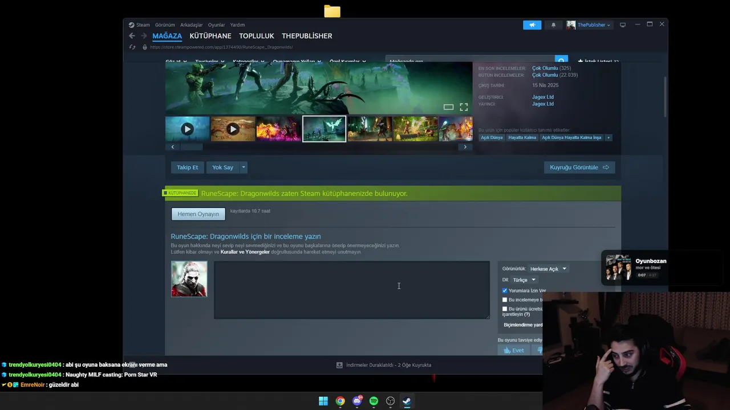Play the second trailer video thumbnail
730x410 pixels.
tap(233, 129)
